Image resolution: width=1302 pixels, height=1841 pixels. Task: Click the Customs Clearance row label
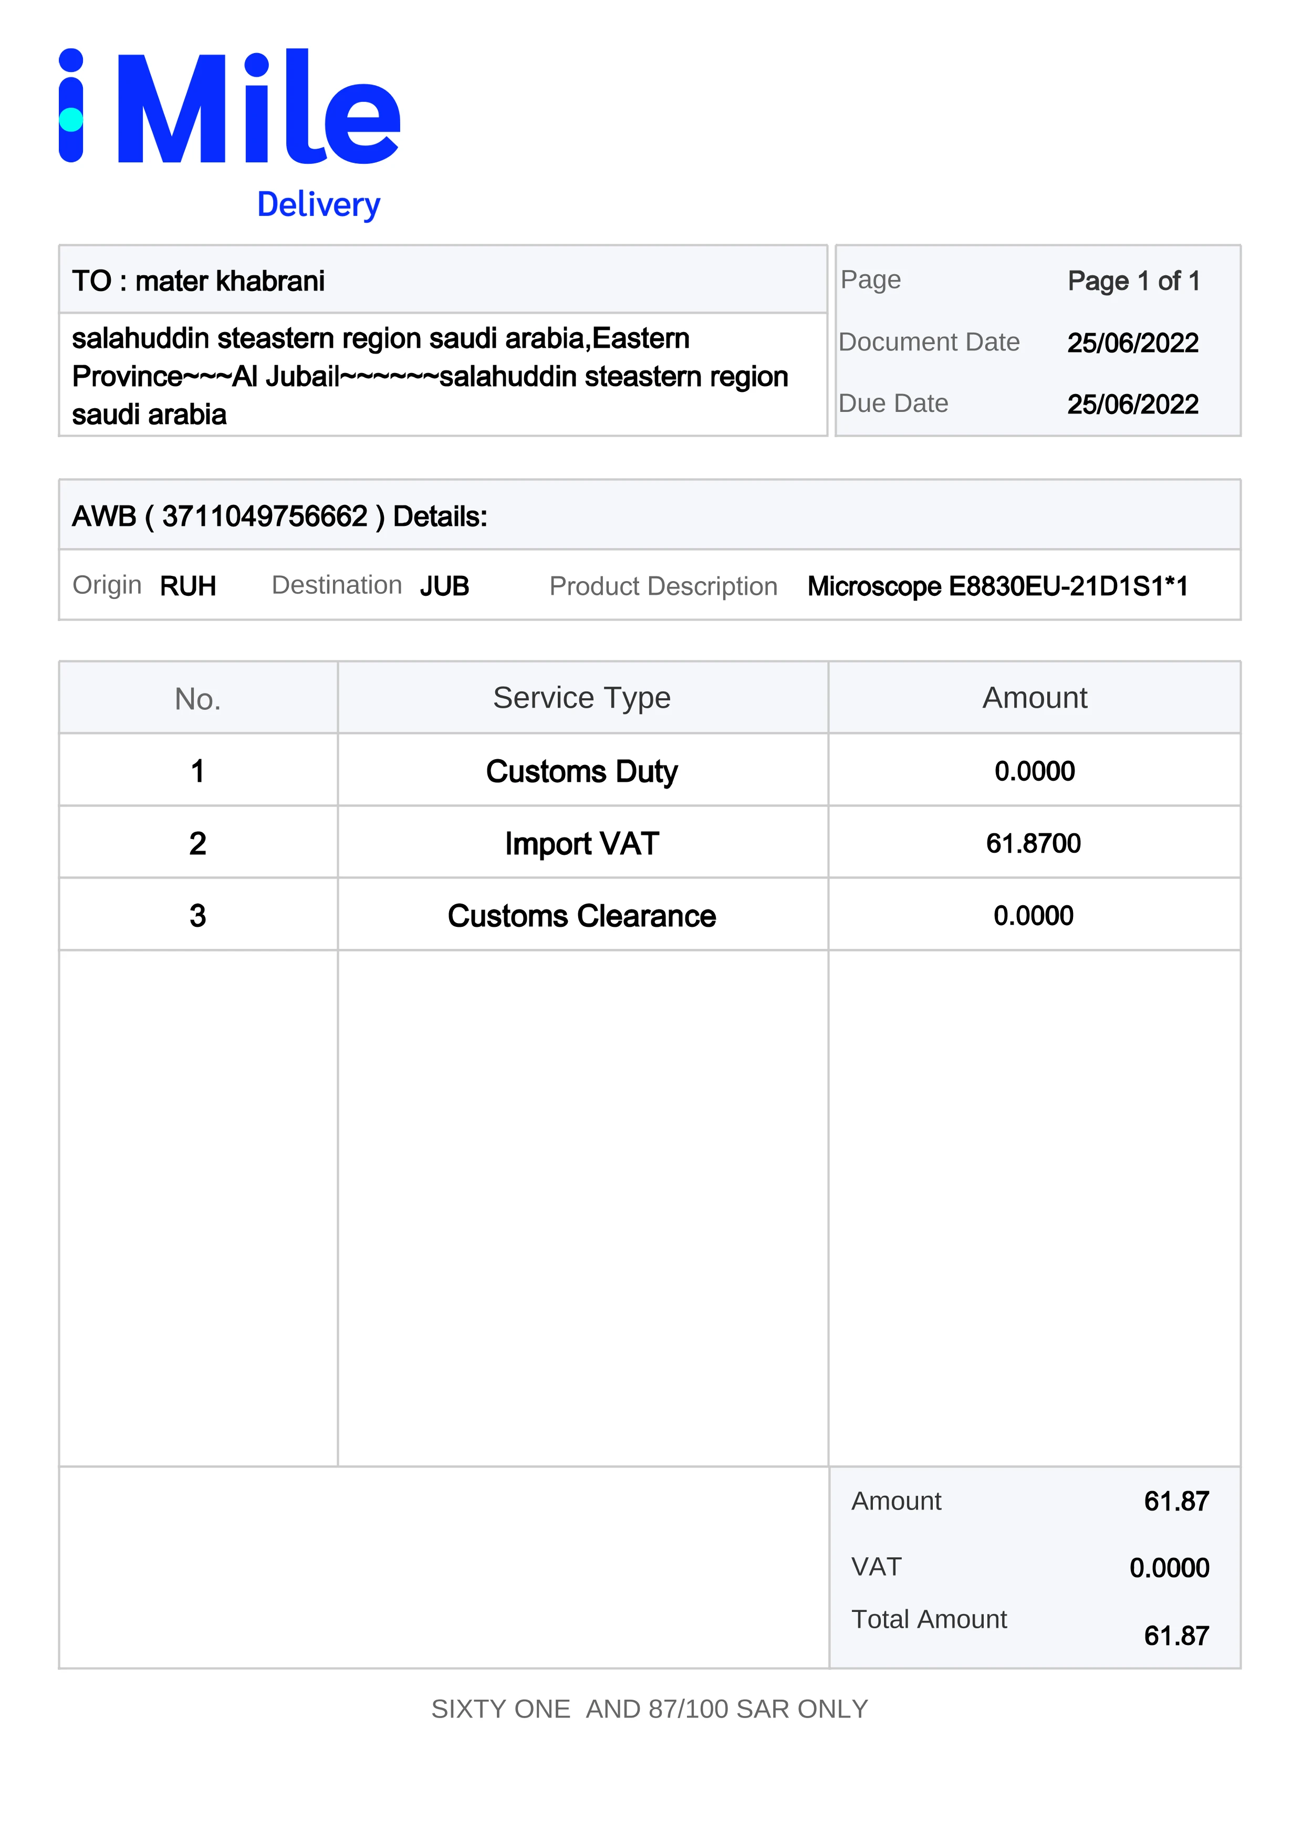(581, 916)
